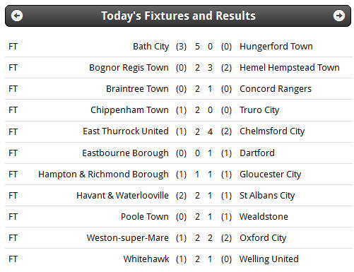Select Truro City team name

259,110
